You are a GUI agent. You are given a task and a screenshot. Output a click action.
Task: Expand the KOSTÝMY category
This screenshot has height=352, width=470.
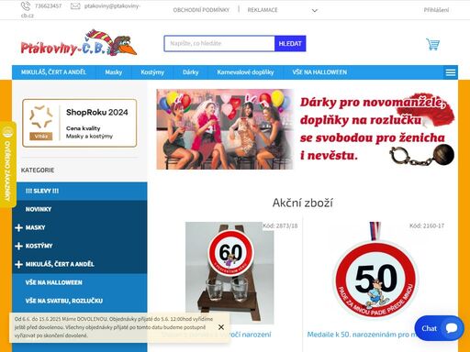point(18,246)
